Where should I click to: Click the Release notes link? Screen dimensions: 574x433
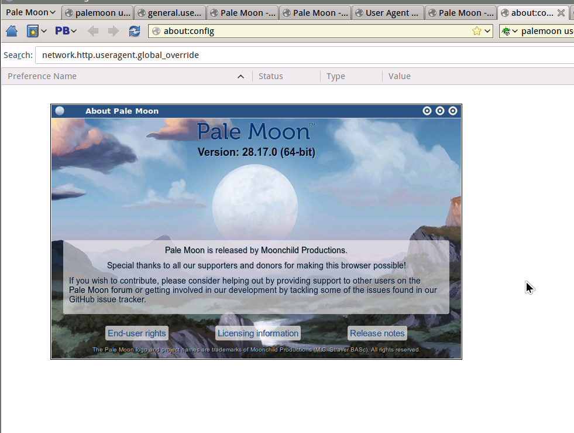377,333
